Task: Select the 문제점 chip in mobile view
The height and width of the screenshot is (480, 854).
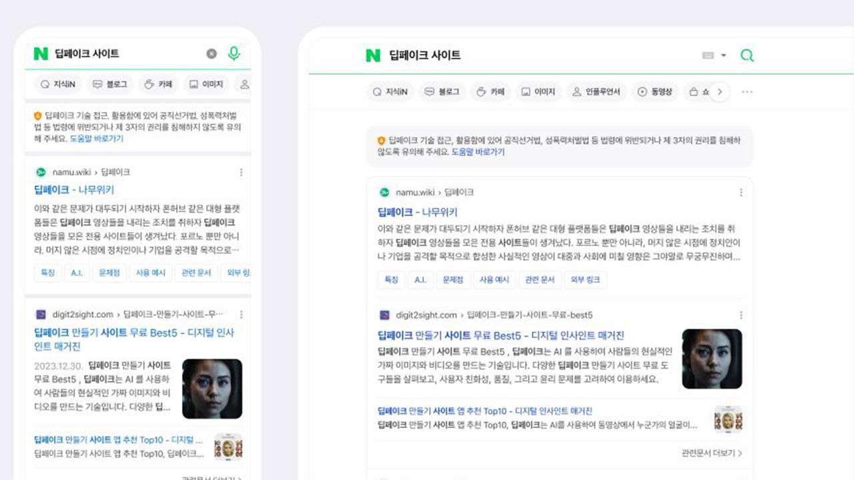Action: point(109,273)
